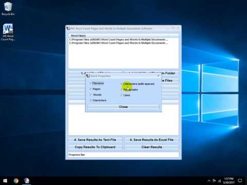Select the Word Count app taskbar icon

[27, 181]
